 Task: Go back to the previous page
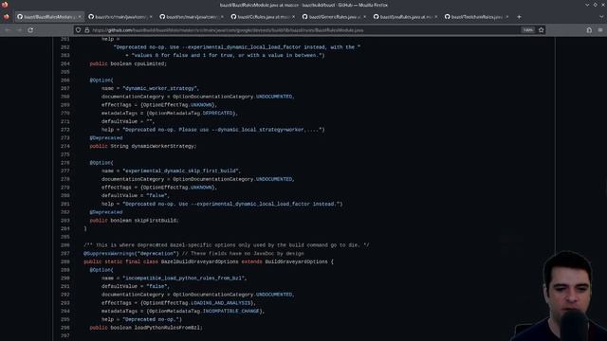point(8,29)
